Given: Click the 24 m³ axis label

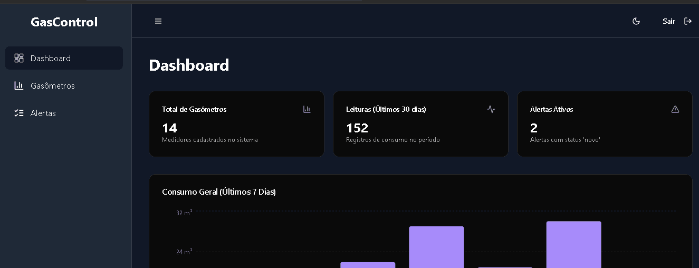Looking at the screenshot, I should (184, 252).
